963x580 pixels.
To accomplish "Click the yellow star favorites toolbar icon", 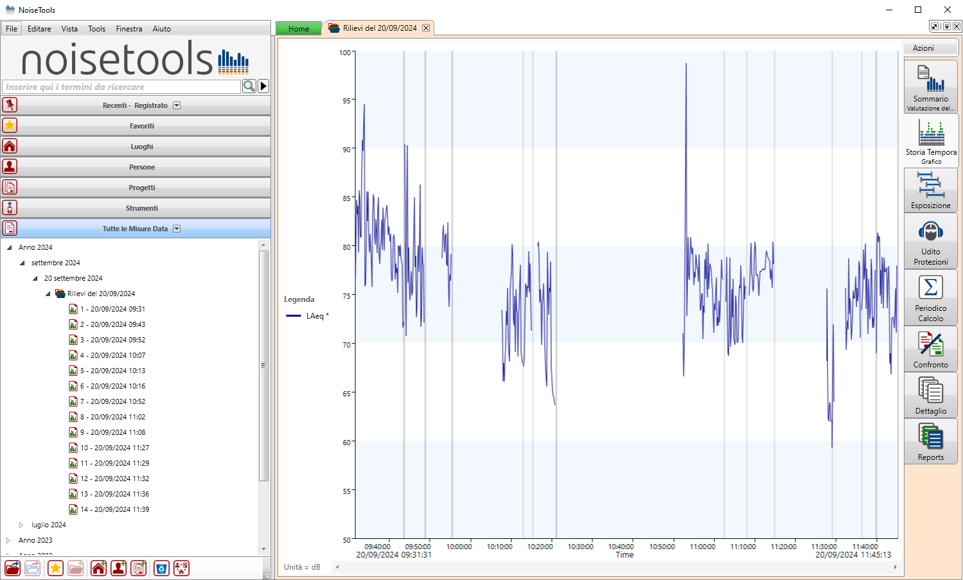I will (55, 568).
